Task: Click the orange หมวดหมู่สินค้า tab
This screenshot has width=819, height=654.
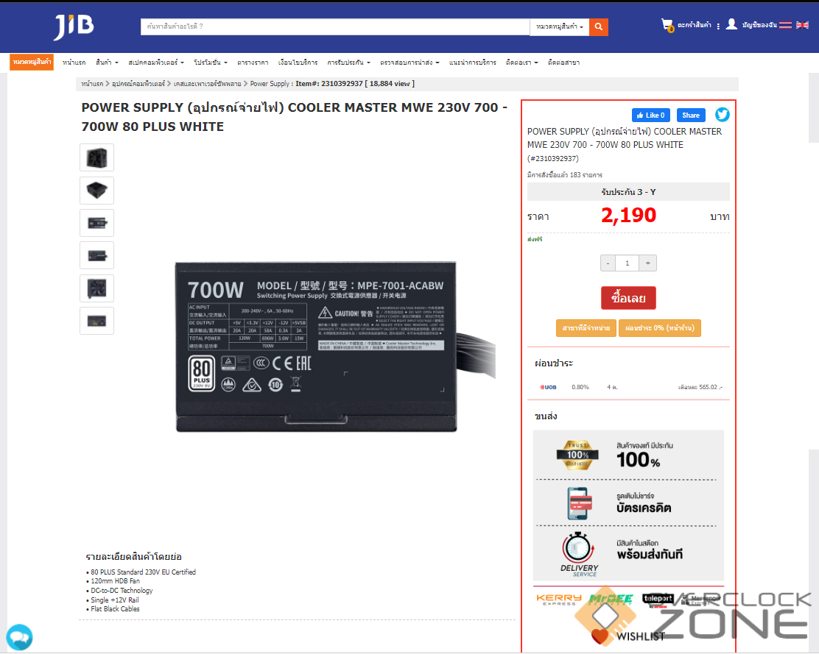Action: 32,62
